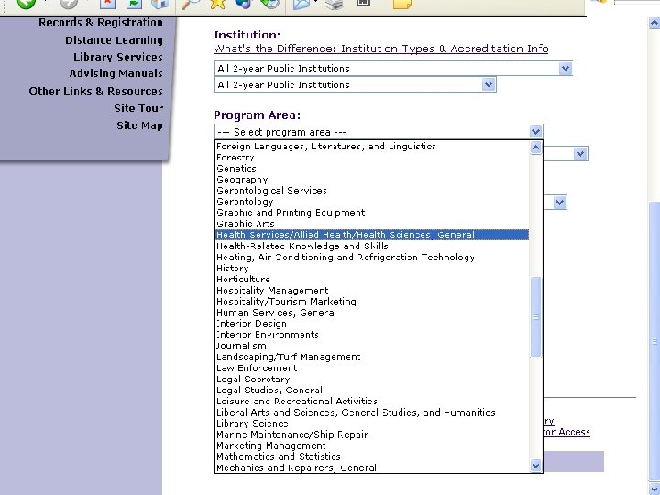Viewport: 660px width, 495px height.
Task: Open the lower dropdown arrow right of the list
Action: (x=559, y=203)
